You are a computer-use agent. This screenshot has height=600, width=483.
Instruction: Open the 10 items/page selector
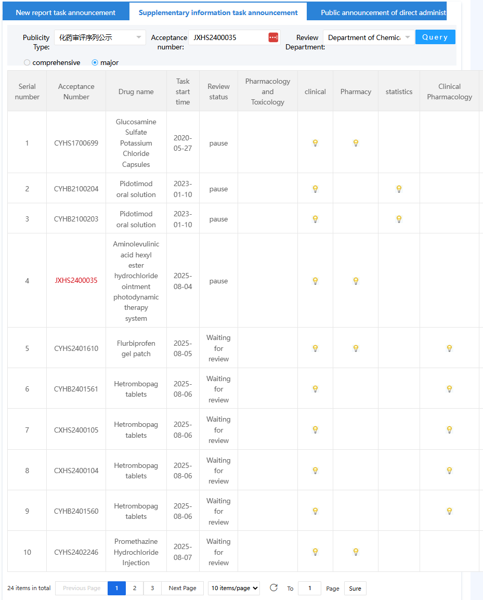[233, 588]
